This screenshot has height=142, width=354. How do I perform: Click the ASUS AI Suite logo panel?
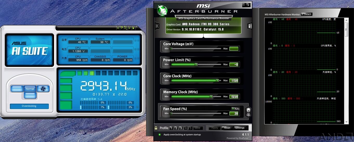(x=29, y=50)
